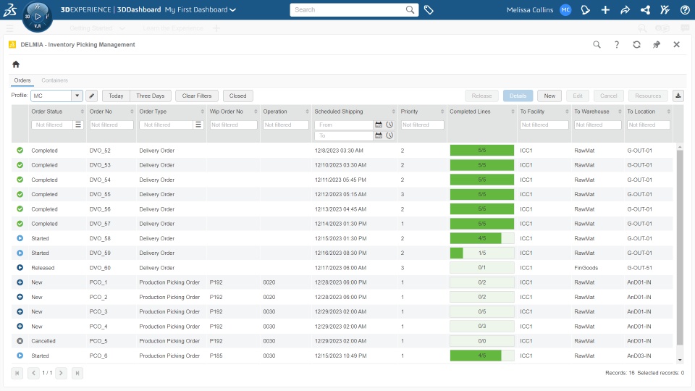Click the FinGoods warehouse cell
This screenshot has width=695, height=391.
pos(586,268)
